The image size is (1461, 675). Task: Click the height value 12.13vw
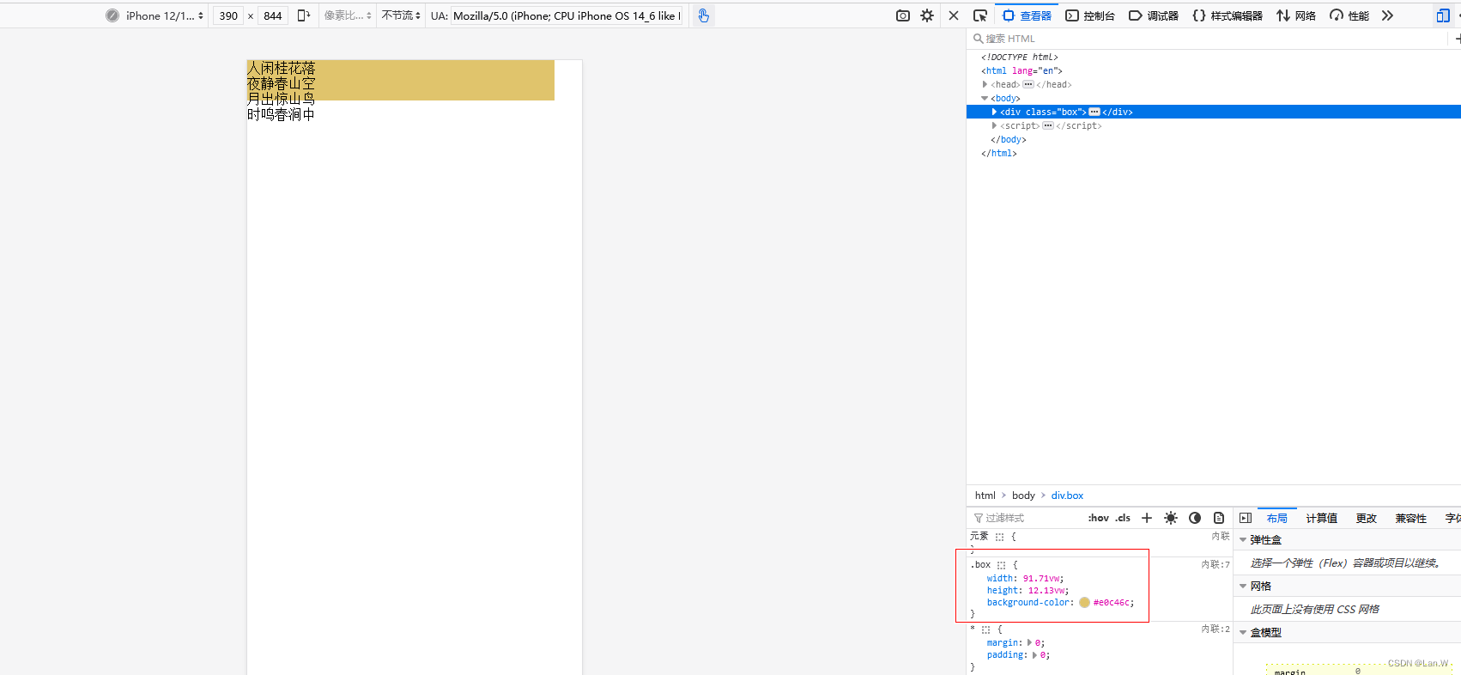click(1046, 591)
